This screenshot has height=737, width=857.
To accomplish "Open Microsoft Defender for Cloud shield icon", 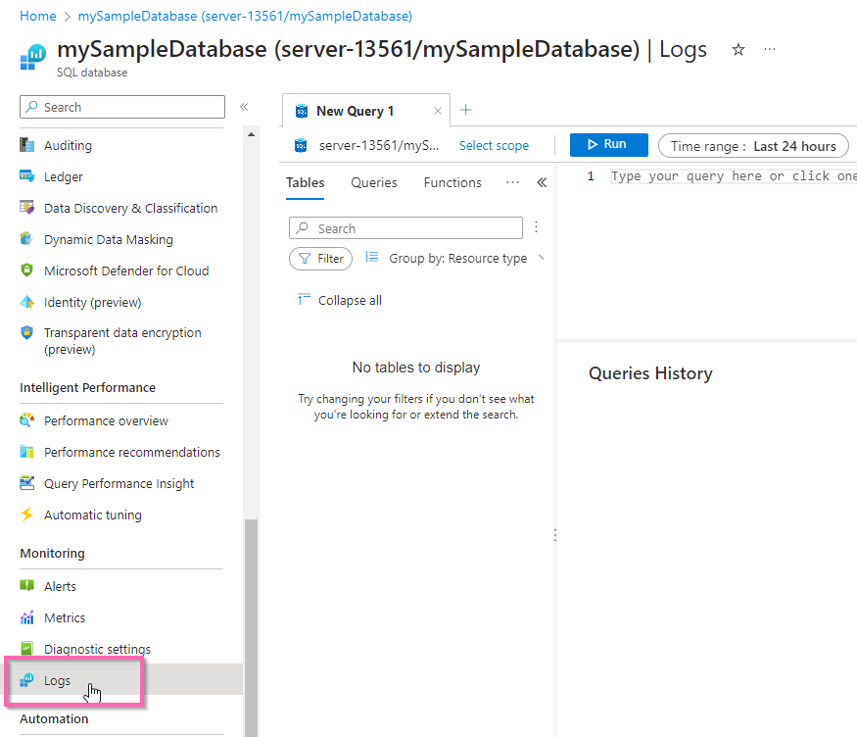I will coord(26,270).
